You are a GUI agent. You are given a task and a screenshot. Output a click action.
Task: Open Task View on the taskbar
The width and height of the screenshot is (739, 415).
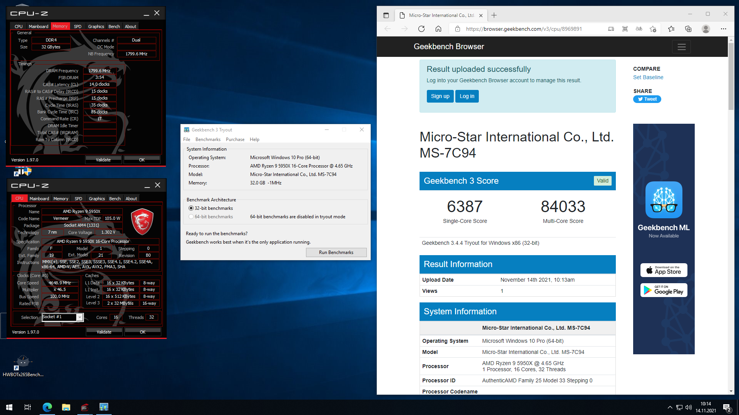pyautogui.click(x=28, y=407)
